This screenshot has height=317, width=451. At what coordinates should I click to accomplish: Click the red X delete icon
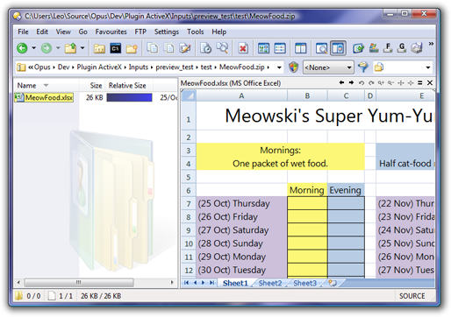click(243, 48)
